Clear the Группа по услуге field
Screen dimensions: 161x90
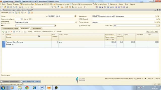coord(157,22)
